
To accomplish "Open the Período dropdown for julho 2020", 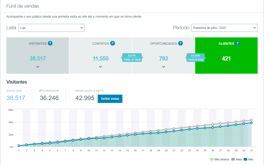I will [224, 28].
